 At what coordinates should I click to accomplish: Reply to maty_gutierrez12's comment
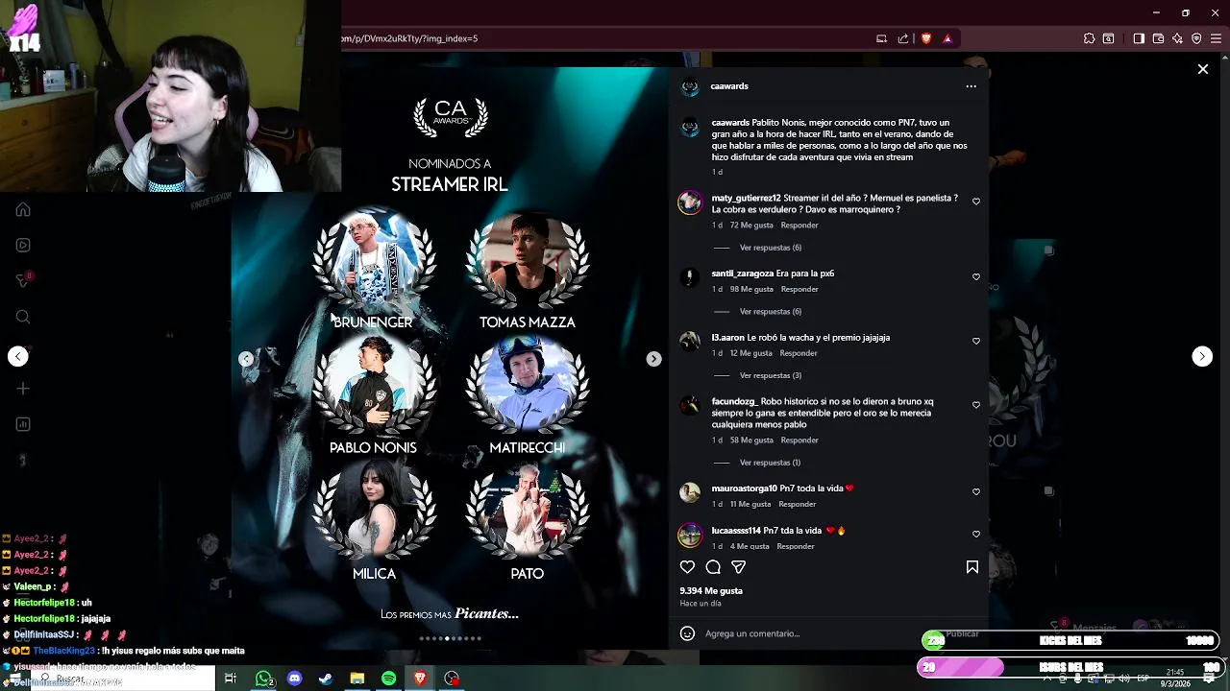(799, 226)
